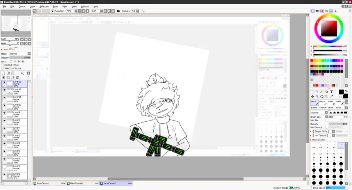Create a new linework layer
The width and height of the screenshot is (352, 190).
[x=8, y=73]
